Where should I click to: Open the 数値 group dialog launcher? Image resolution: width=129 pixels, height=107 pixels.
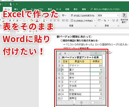(x=118, y=26)
